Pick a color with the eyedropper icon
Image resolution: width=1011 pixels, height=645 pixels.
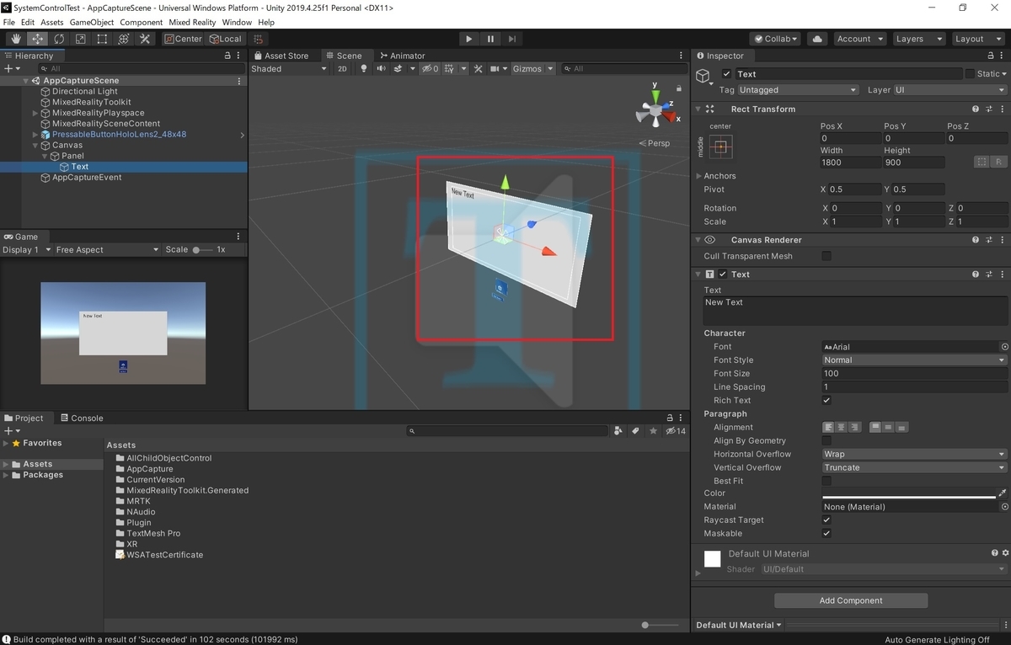[x=1003, y=493]
